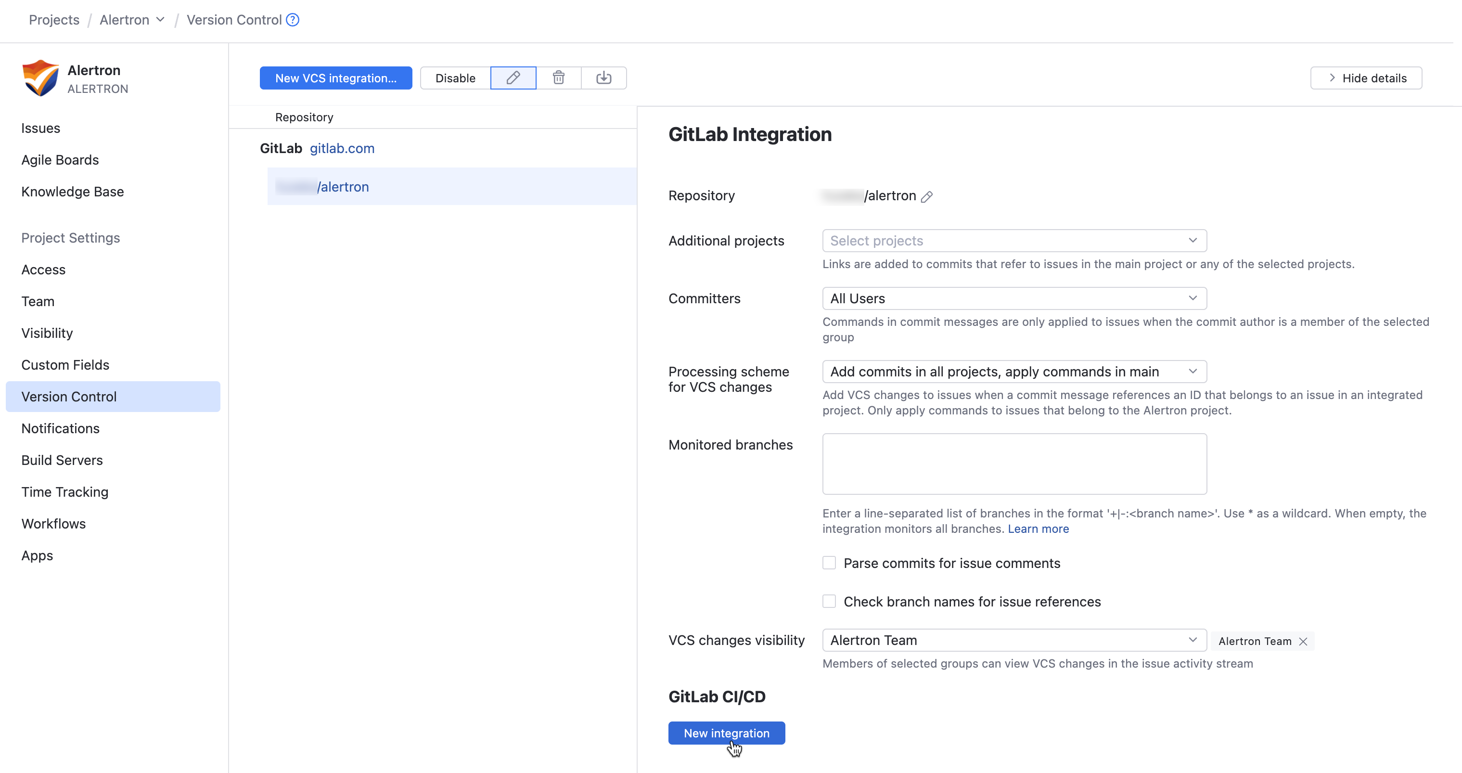Click New VCS integration button

[335, 78]
